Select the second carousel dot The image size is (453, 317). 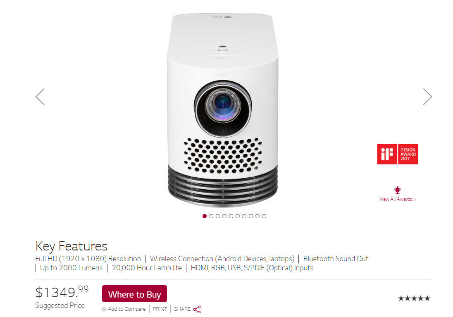click(211, 216)
